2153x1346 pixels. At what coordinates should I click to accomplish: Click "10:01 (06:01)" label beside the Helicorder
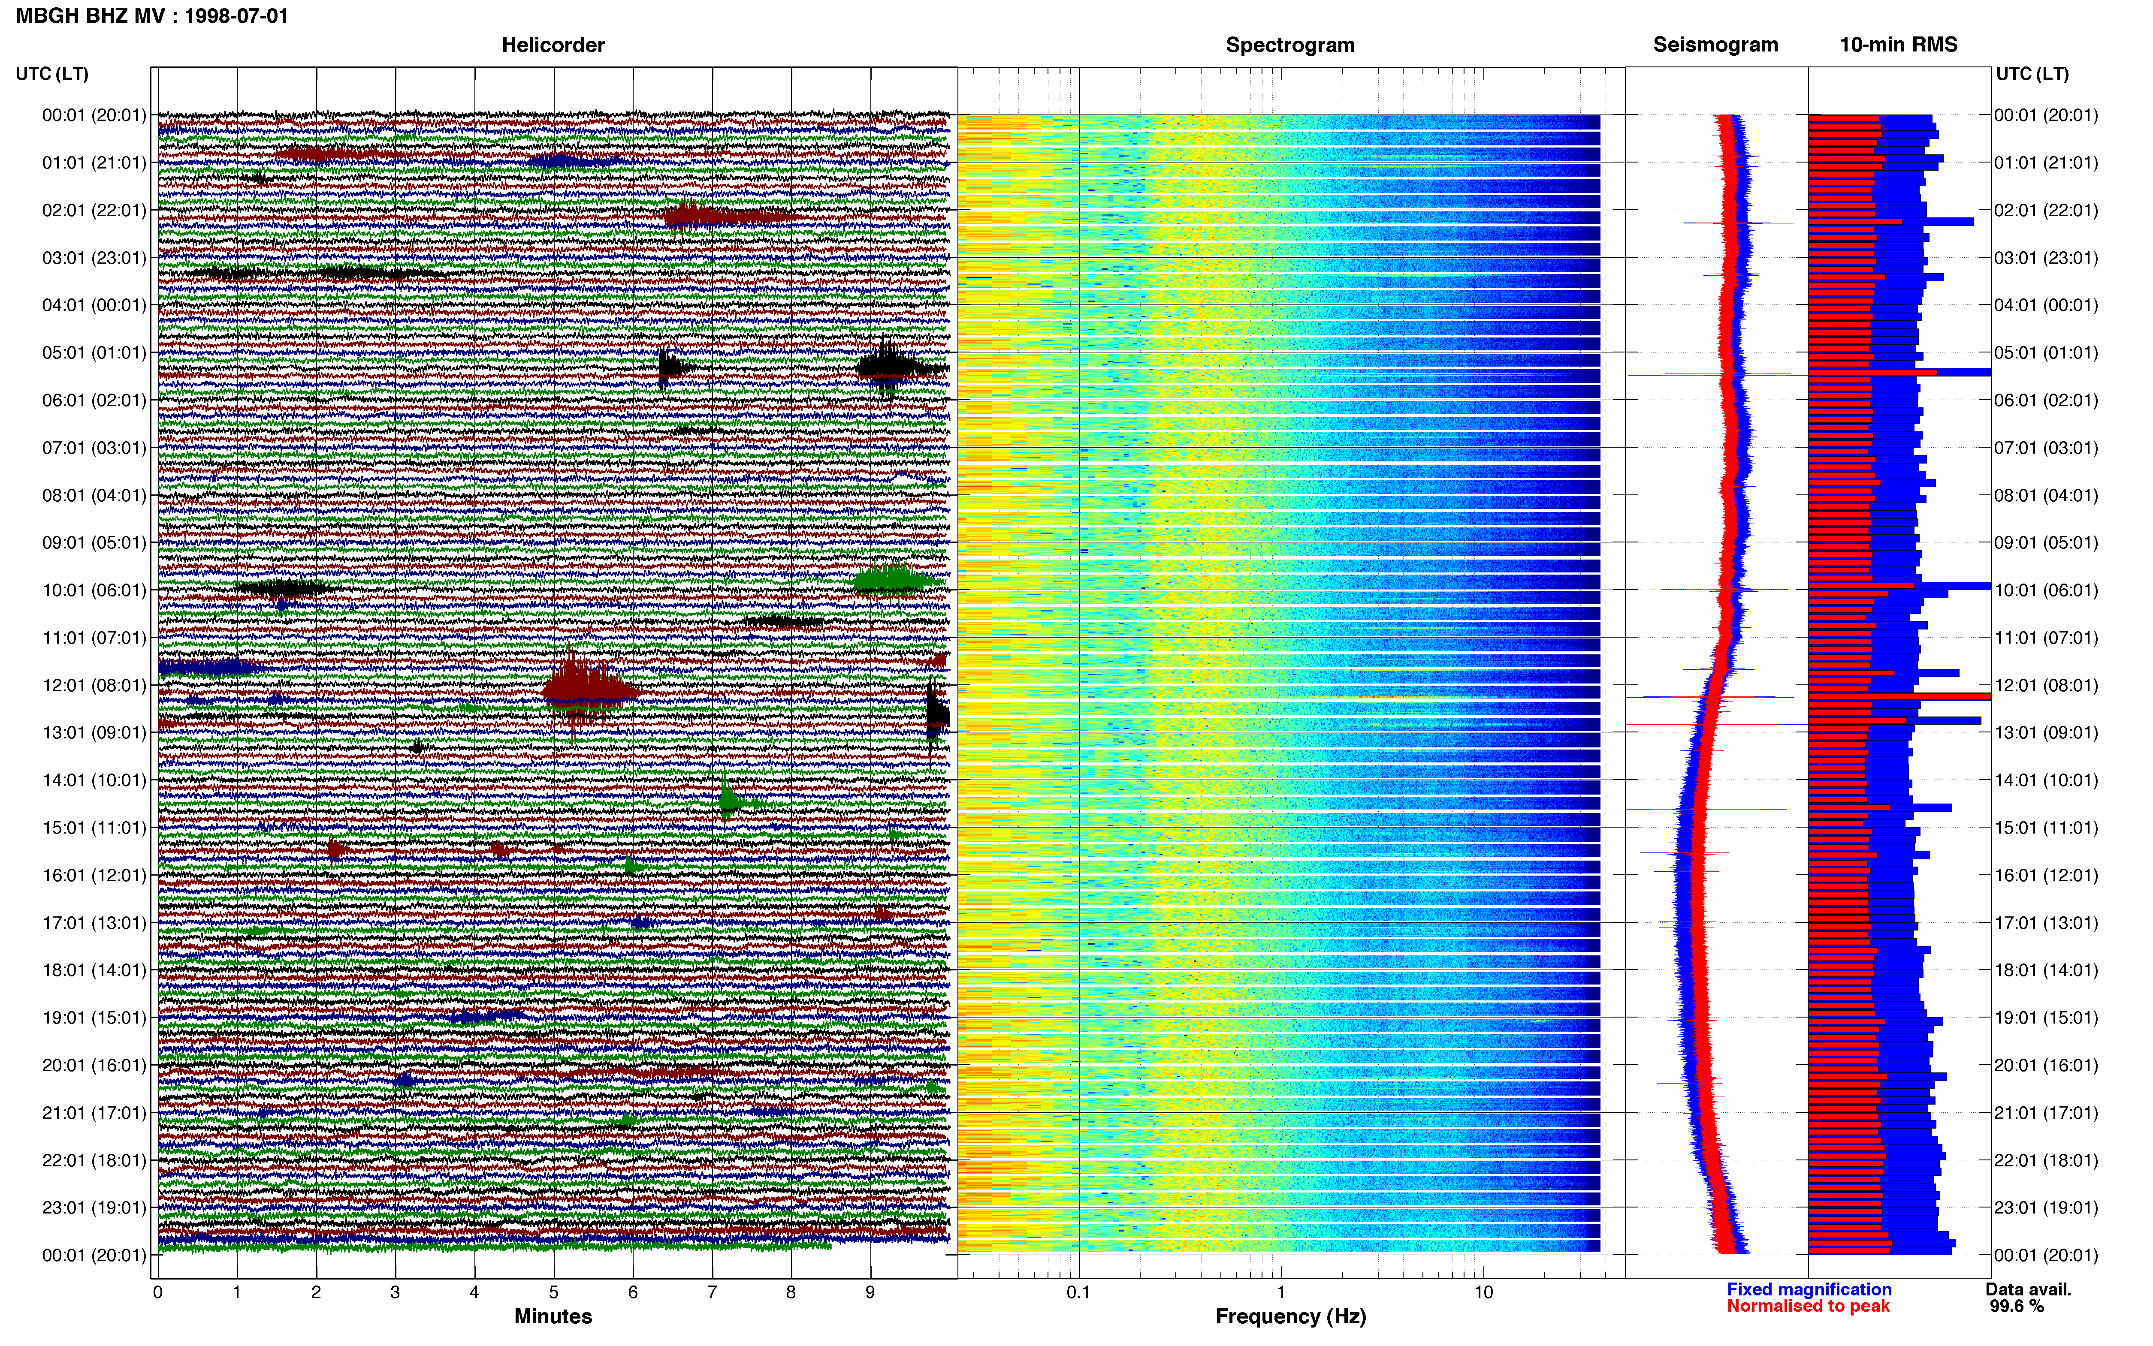point(94,590)
